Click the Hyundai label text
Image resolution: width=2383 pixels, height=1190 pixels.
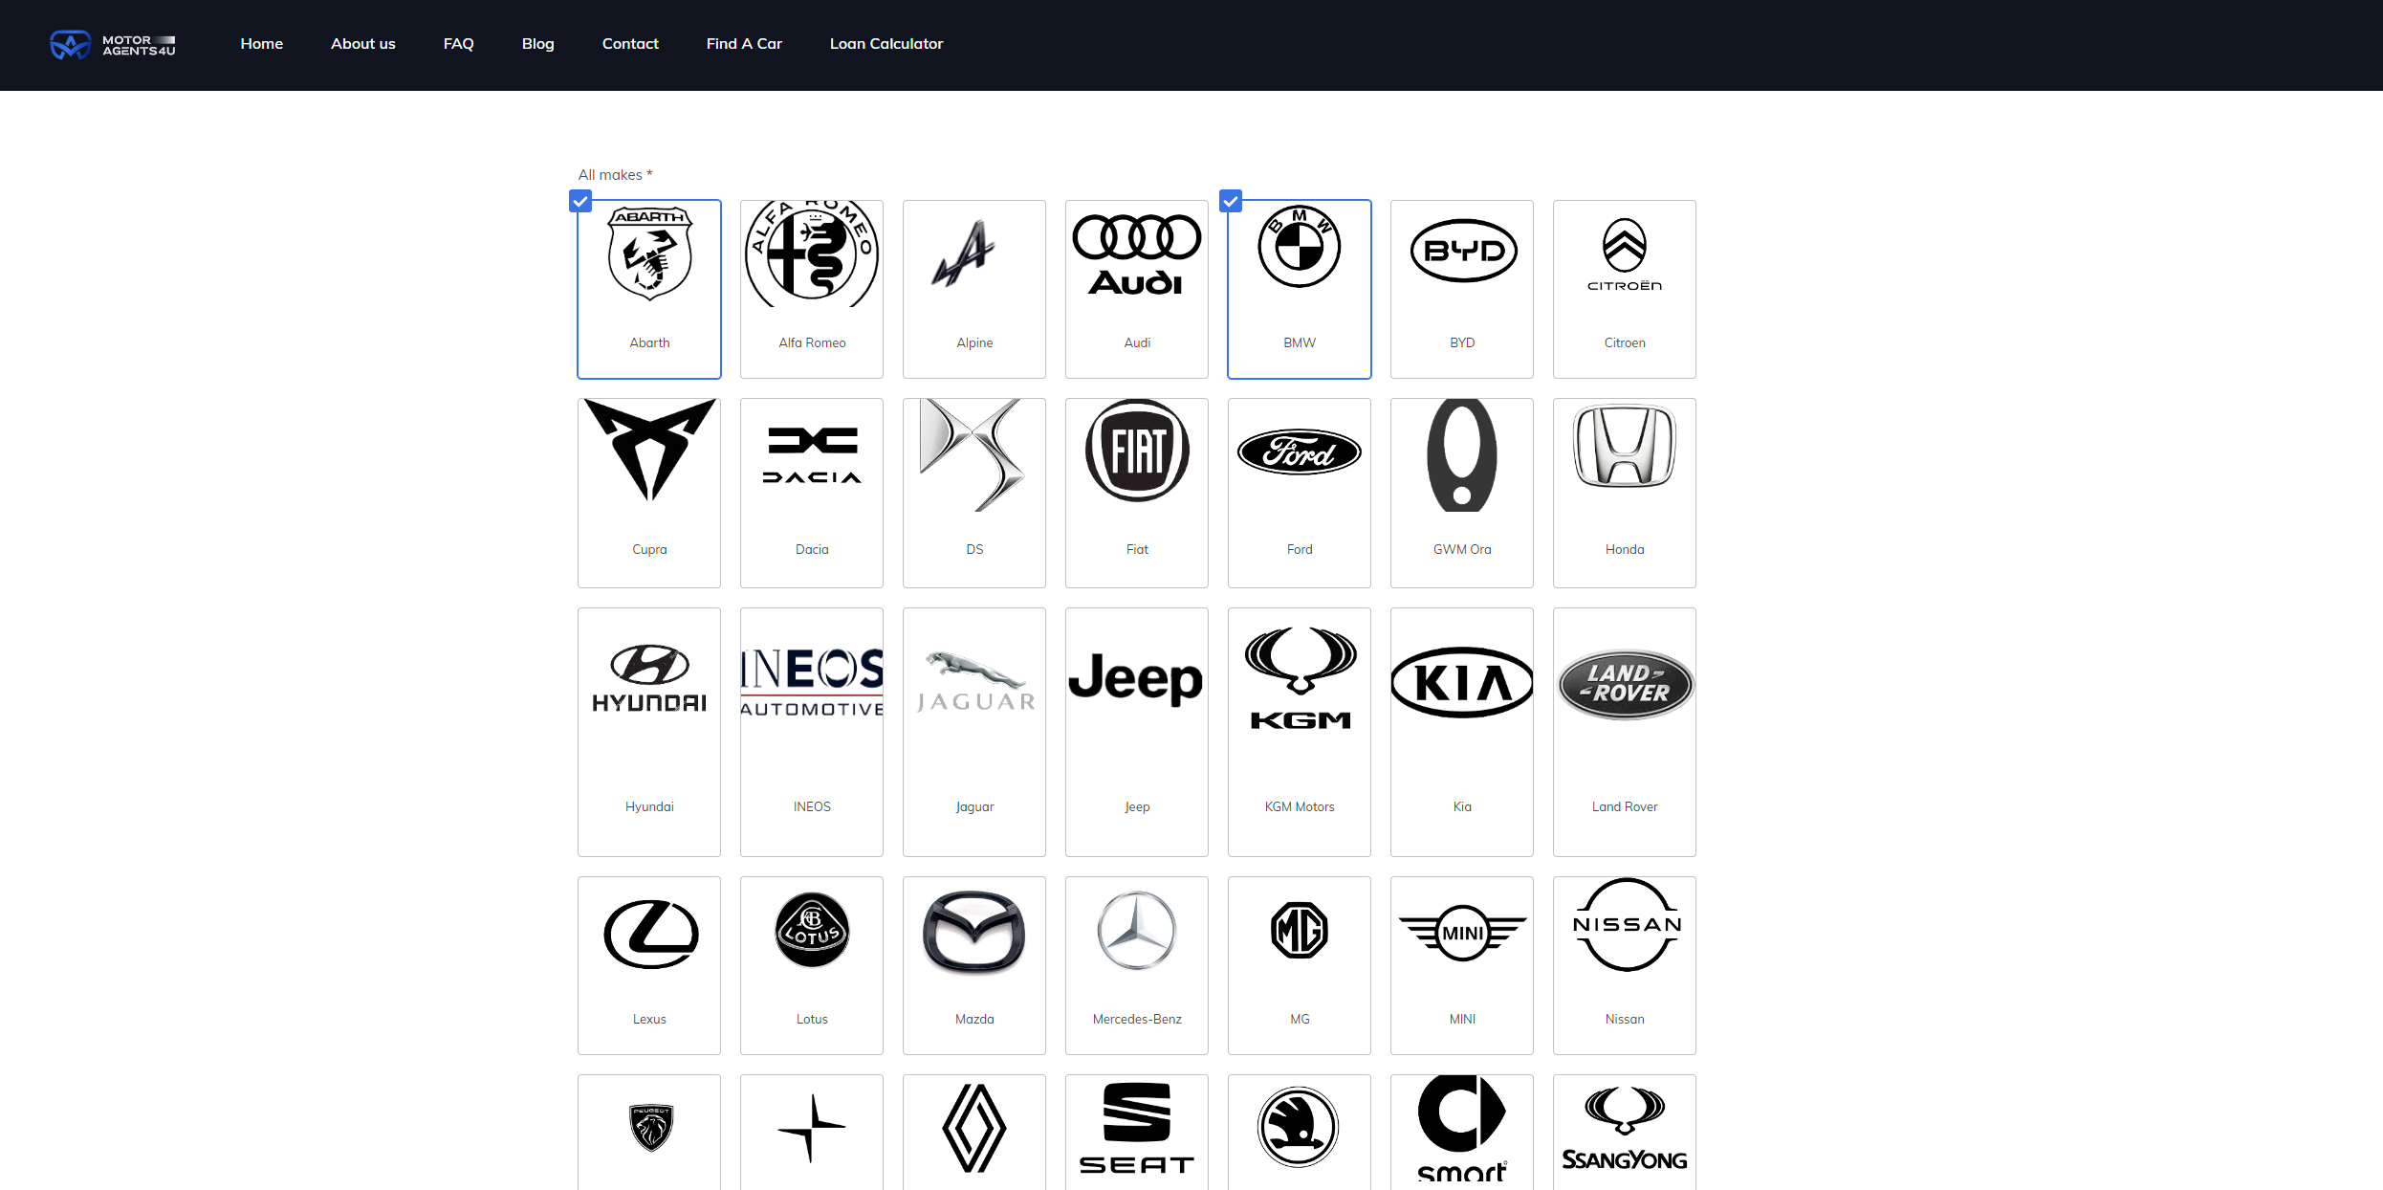coord(649,806)
